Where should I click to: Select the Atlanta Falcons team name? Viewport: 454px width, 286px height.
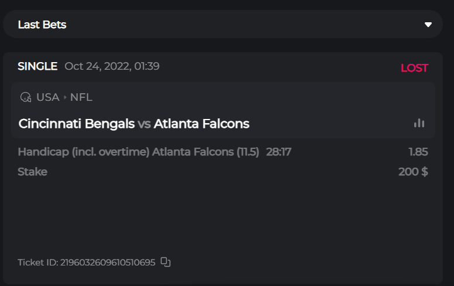click(x=202, y=124)
